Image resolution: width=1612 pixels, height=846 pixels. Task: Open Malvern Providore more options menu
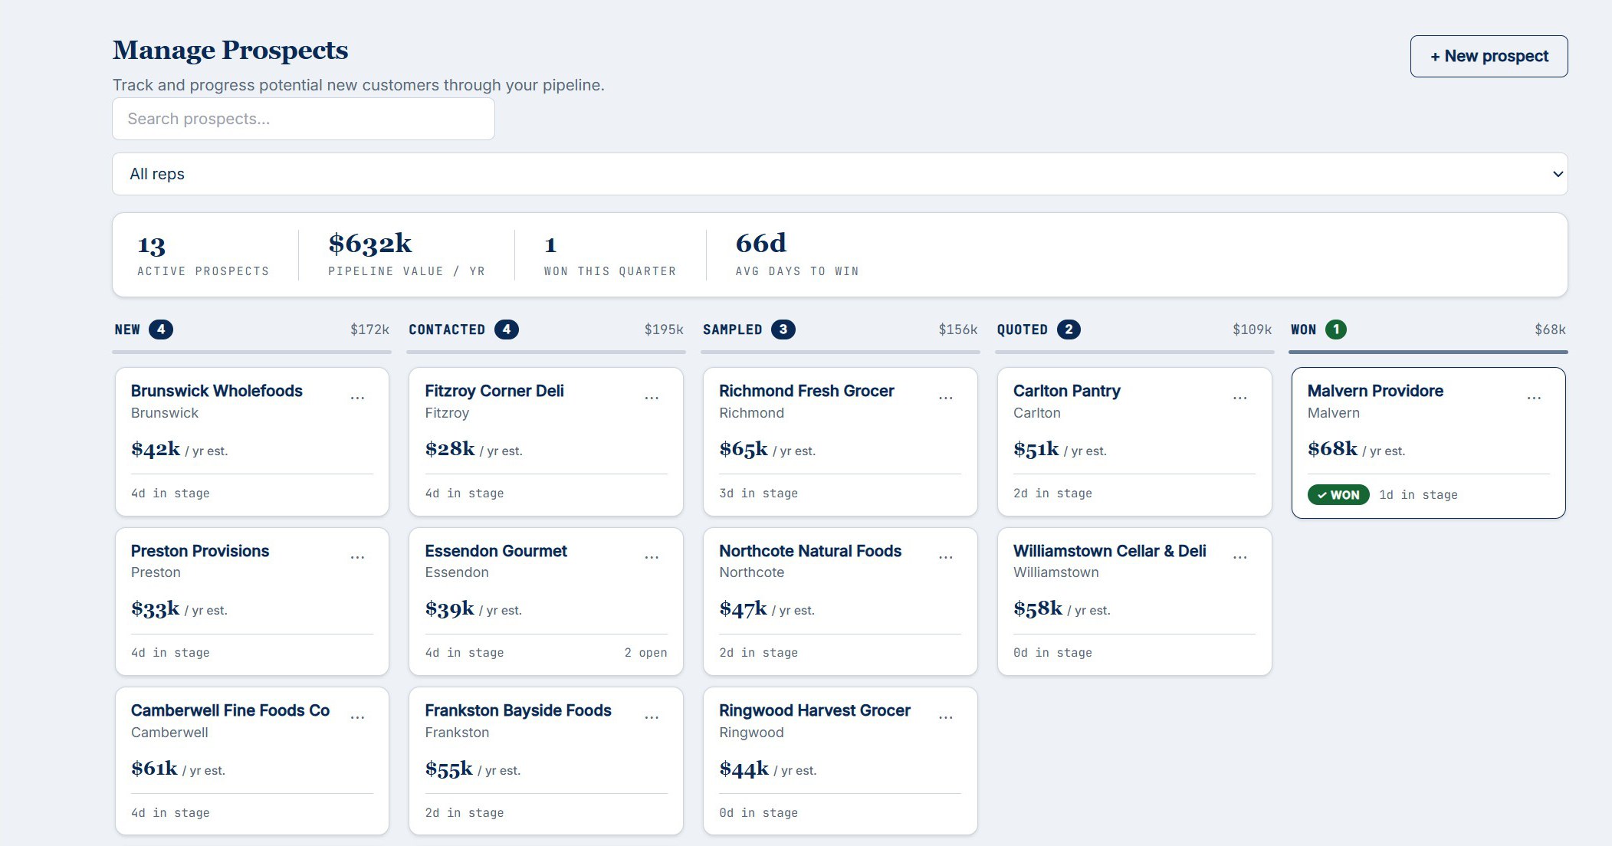1534,398
